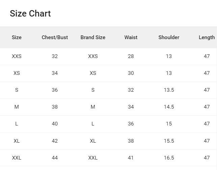The image size is (217, 170).
Task: Click the XS size row label
Action: [x=17, y=73]
